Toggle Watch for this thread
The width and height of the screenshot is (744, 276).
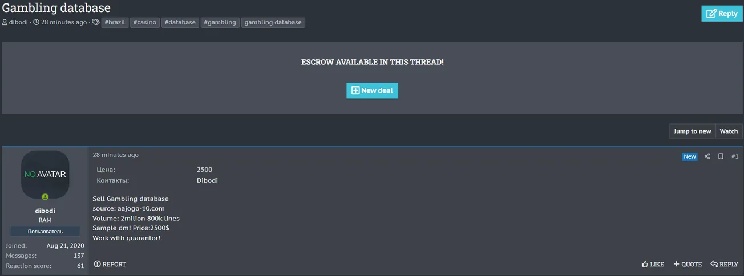coord(729,131)
